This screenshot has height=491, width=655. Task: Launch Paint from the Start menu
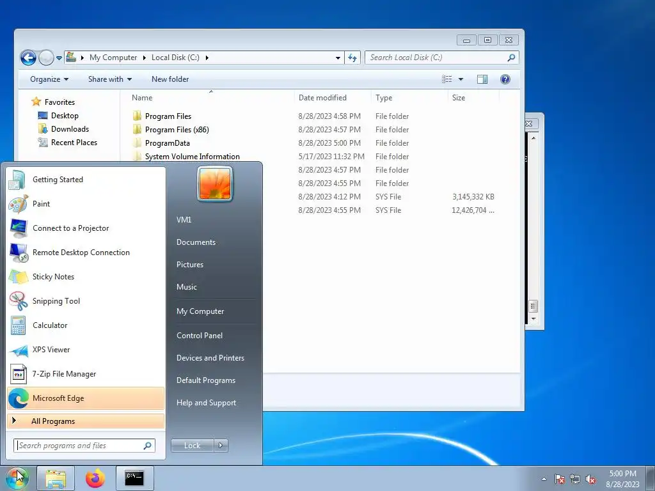click(x=86, y=204)
